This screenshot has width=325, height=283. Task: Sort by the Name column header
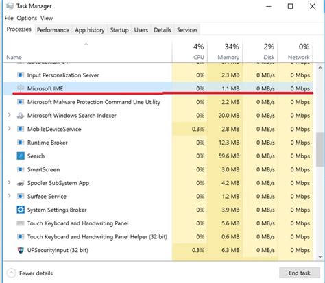click(x=14, y=57)
